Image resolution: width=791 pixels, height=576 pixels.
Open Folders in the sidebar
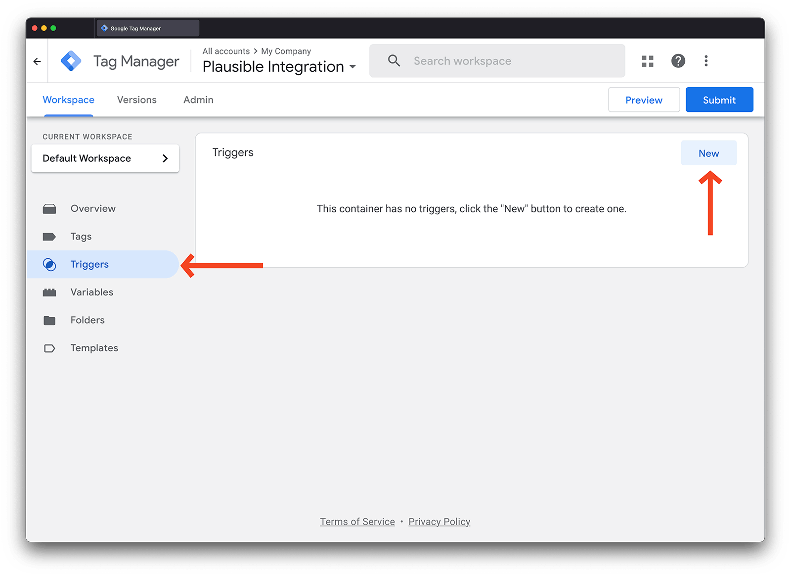[x=88, y=320]
